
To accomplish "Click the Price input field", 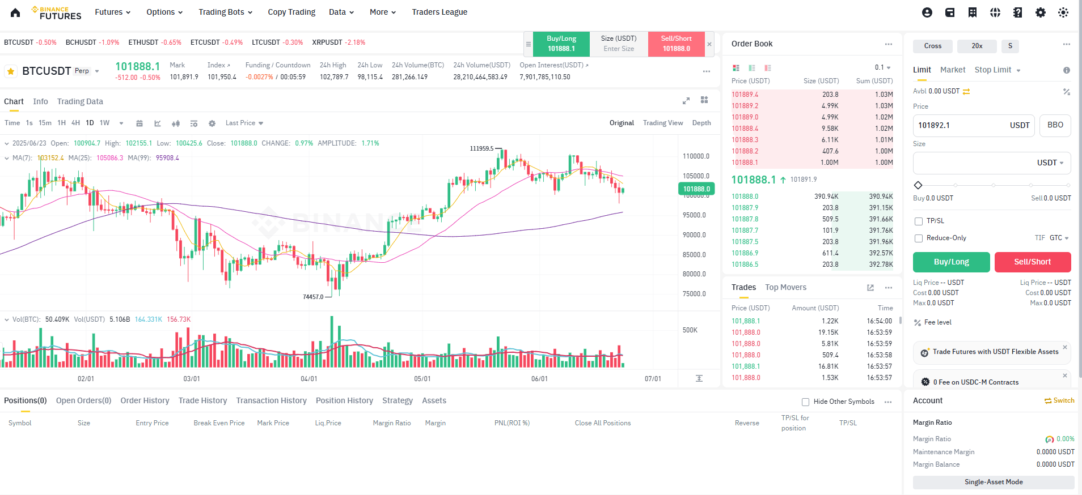I will pyautogui.click(x=974, y=125).
